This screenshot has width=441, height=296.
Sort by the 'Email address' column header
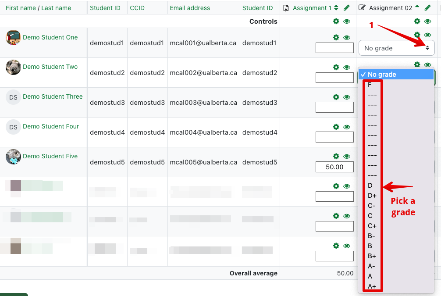coord(190,8)
